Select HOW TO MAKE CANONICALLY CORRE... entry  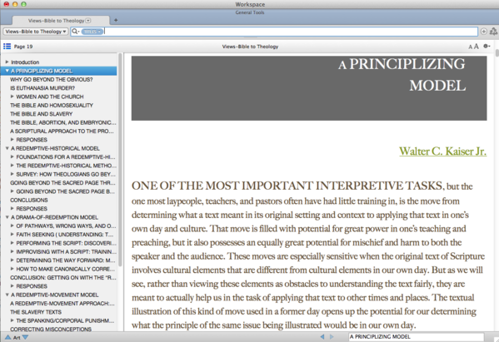tap(65, 269)
